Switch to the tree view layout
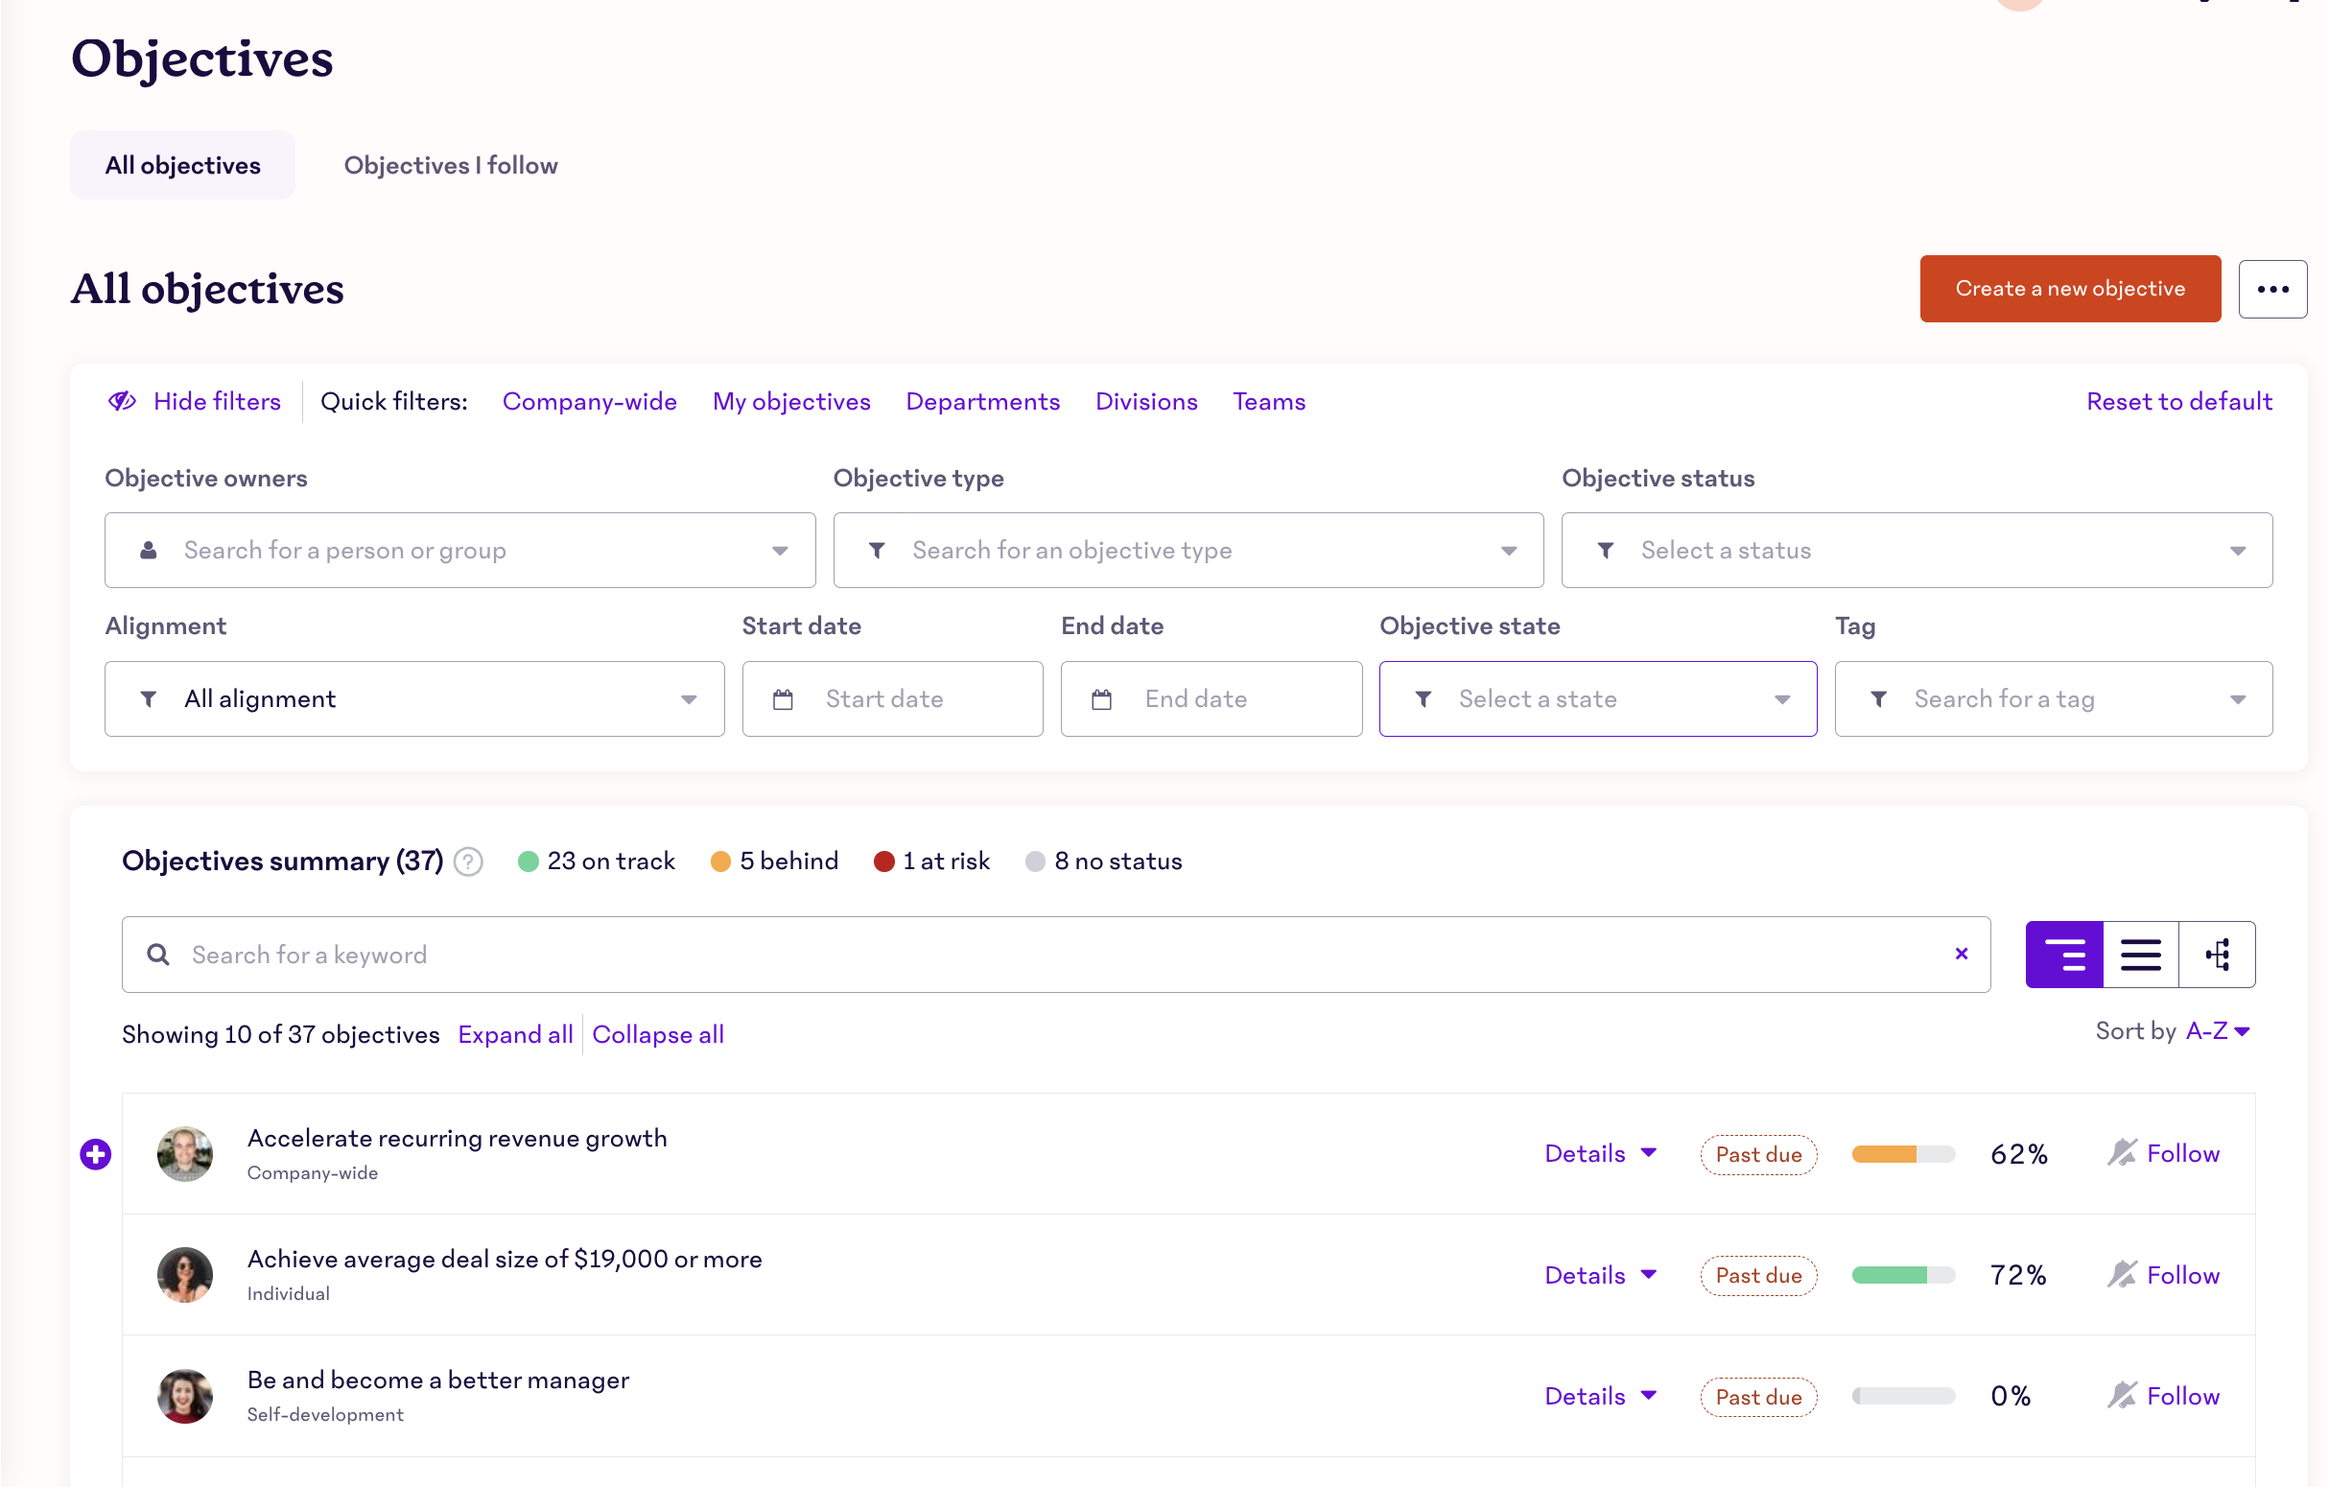2329x1487 pixels. [2216, 954]
